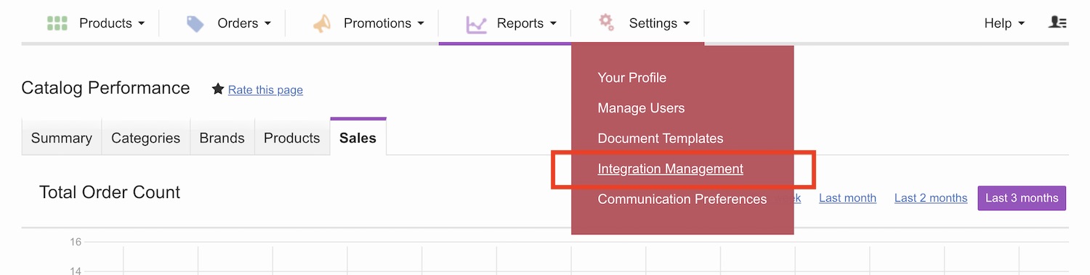
Task: Open the Products tab in Catalog Performance
Action: [x=292, y=138]
